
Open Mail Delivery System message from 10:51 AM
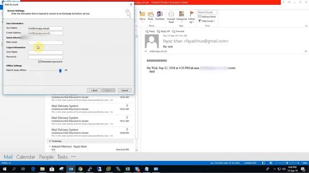pos(90,121)
